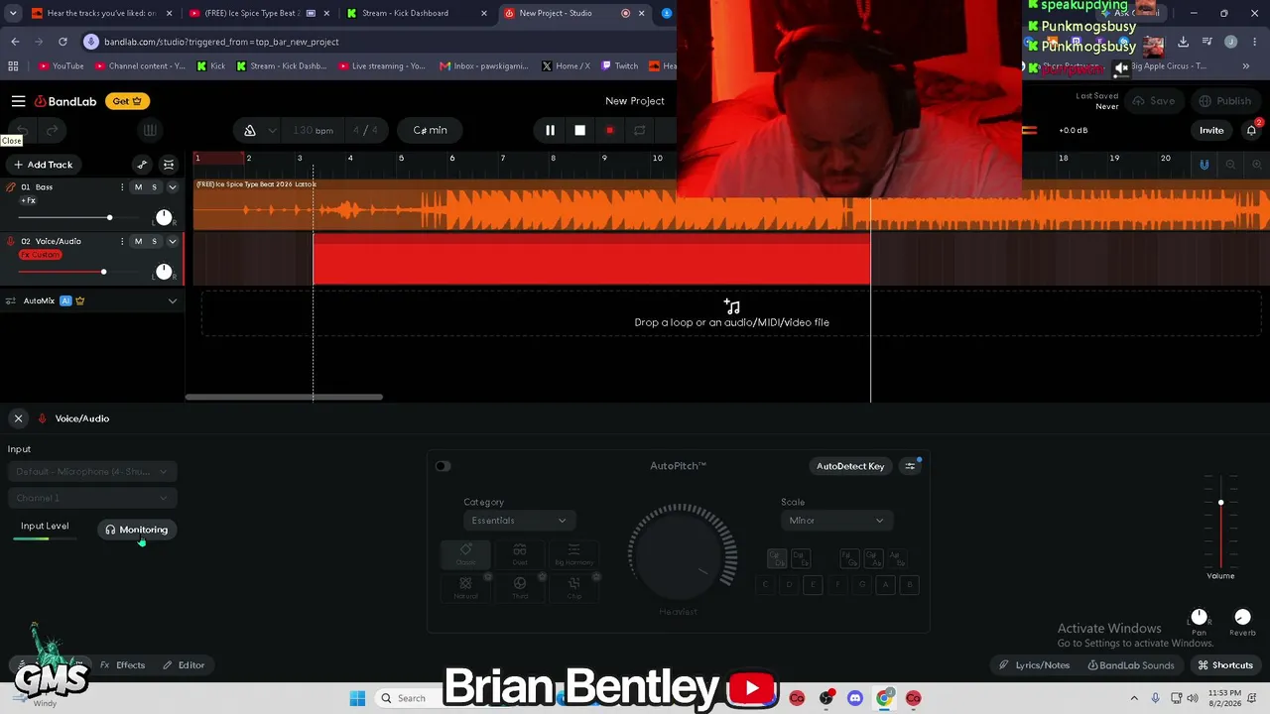This screenshot has height=714, width=1270.
Task: Click the Bass track pan knob
Action: tap(164, 217)
